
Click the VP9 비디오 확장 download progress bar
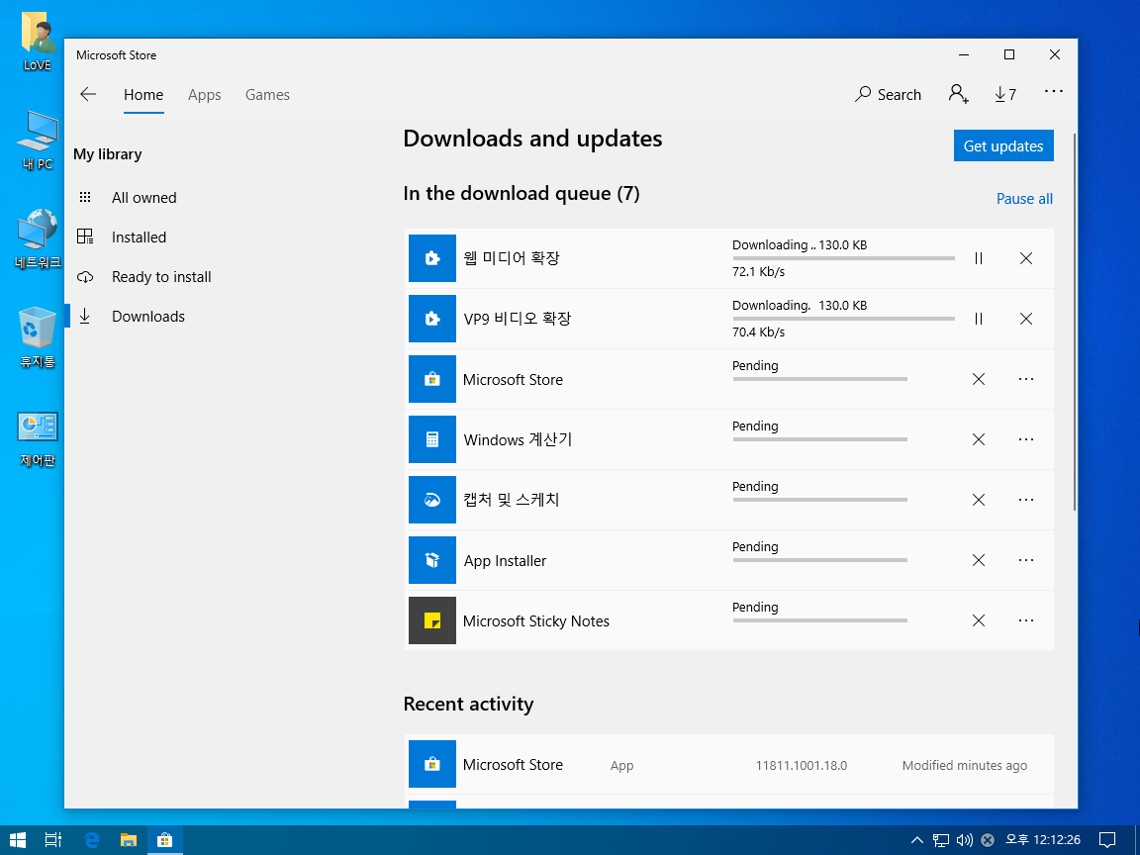point(843,319)
